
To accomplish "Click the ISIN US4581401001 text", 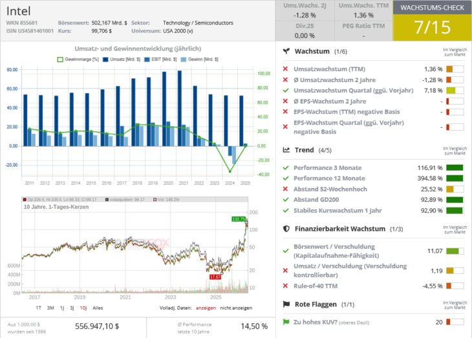I will [30, 31].
